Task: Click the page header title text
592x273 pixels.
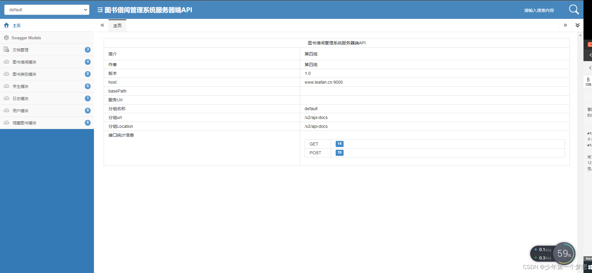Action: (x=148, y=10)
